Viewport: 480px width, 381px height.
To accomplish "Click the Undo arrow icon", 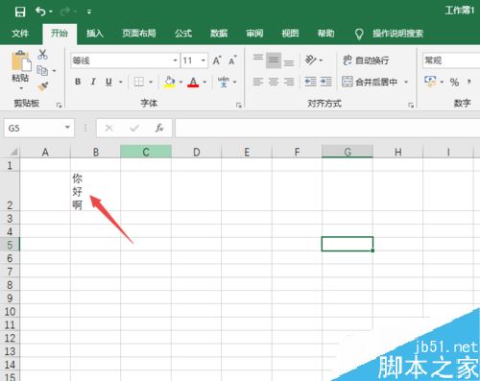I will pyautogui.click(x=40, y=12).
